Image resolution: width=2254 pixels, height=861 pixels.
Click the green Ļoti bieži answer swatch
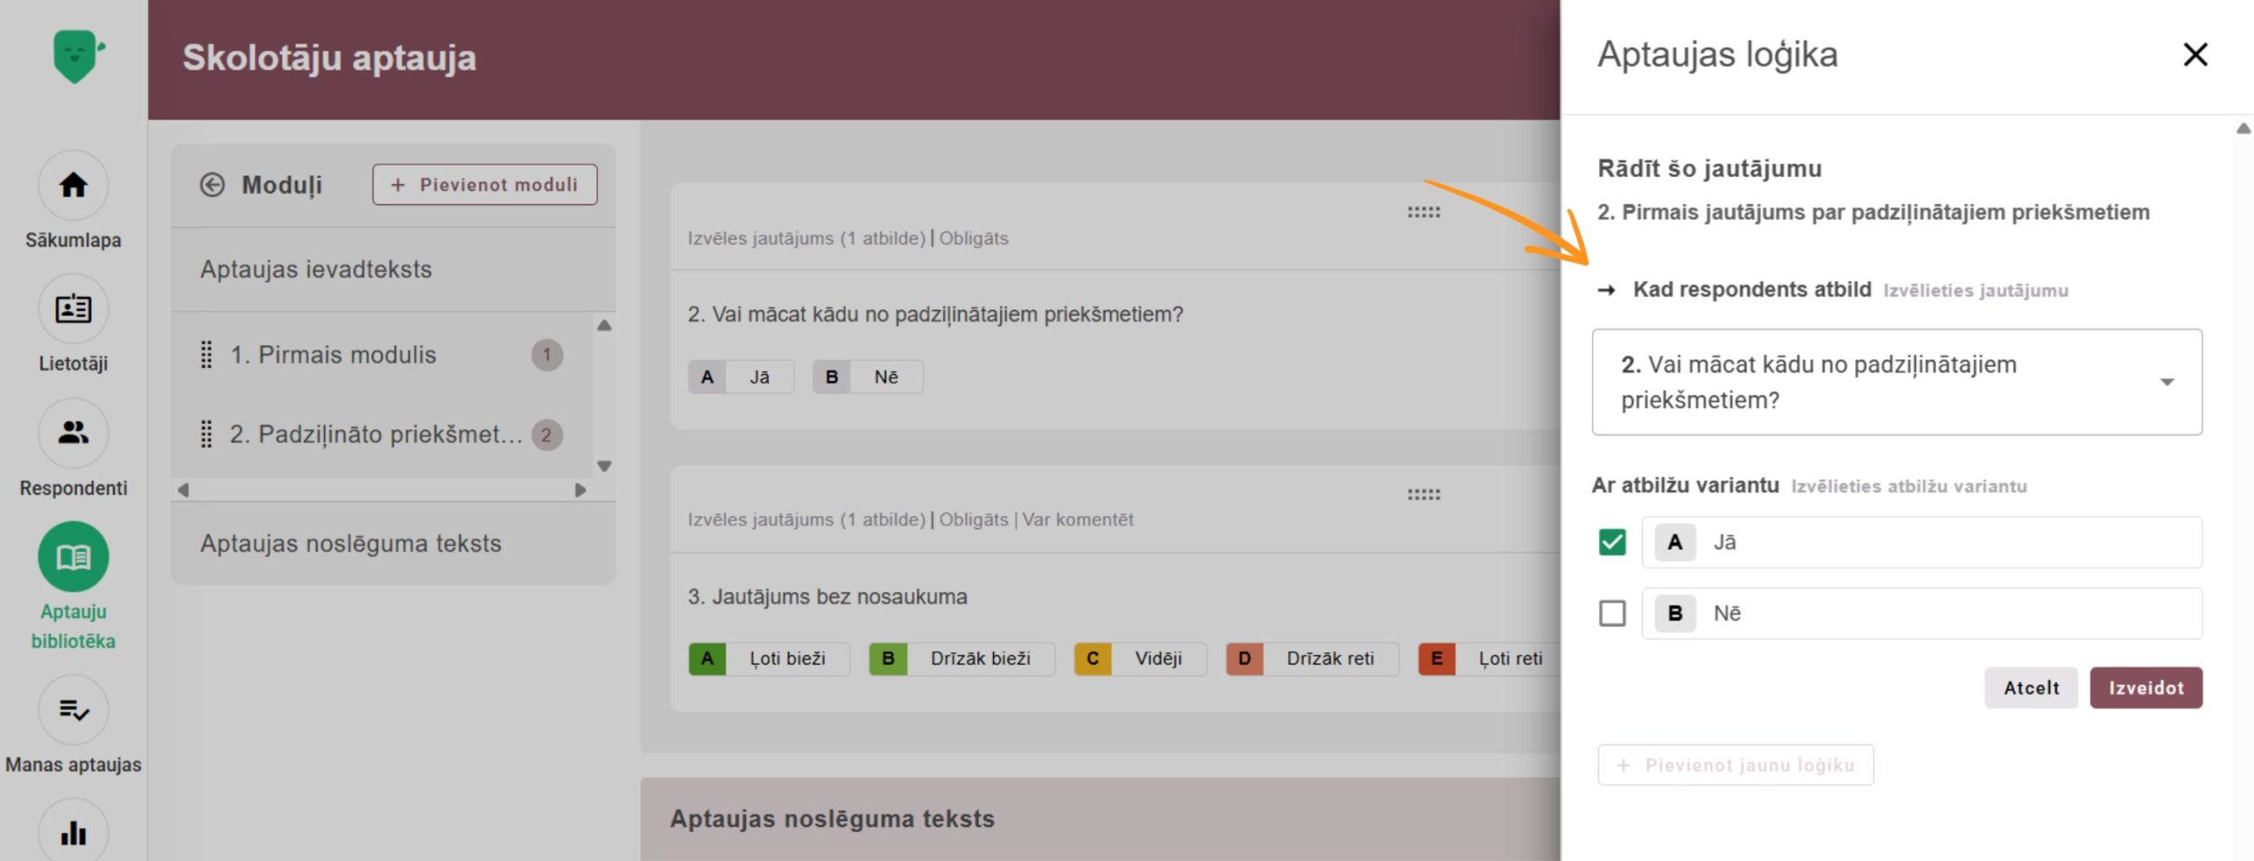click(707, 659)
